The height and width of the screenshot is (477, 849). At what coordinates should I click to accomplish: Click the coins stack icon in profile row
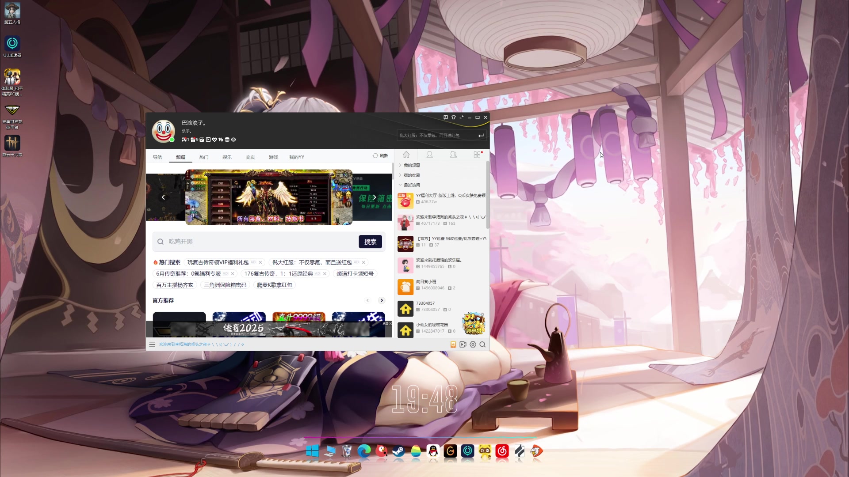[227, 140]
